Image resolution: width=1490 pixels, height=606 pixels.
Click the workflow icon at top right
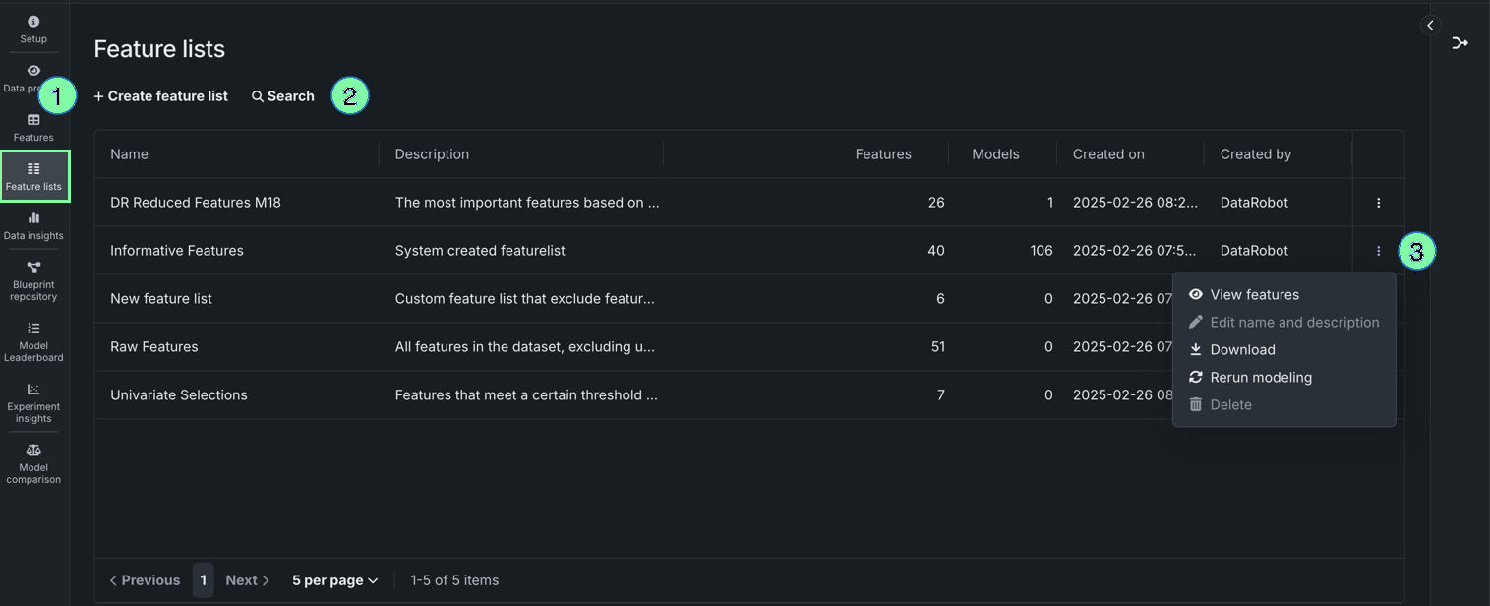click(1460, 43)
